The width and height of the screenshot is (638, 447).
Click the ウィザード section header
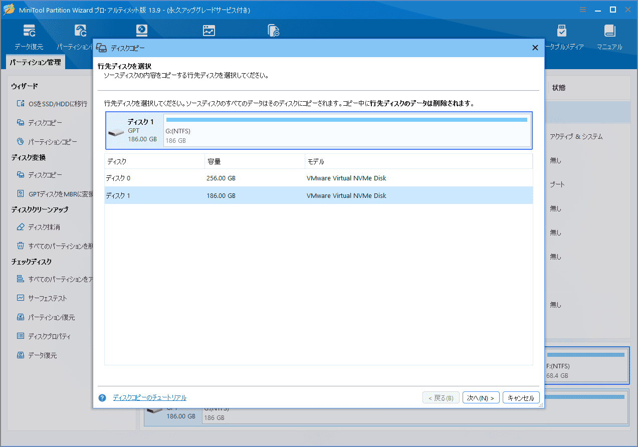click(25, 87)
